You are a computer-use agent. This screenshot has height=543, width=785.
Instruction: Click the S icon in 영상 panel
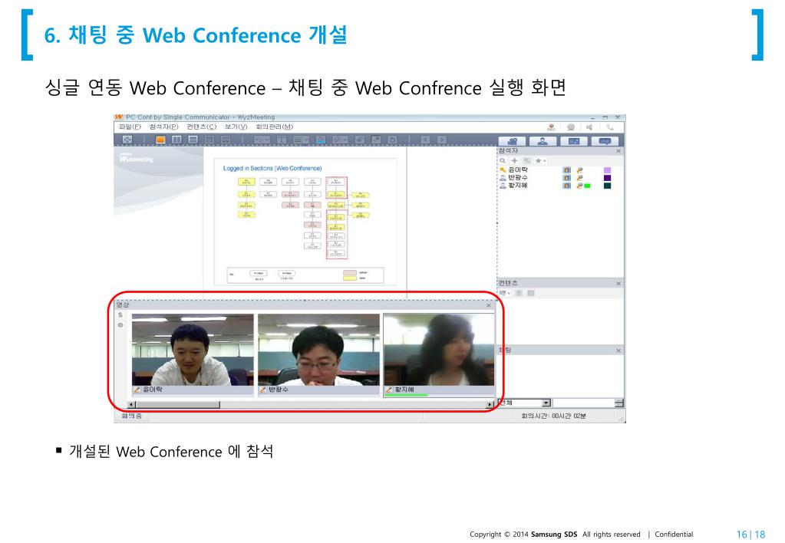coord(120,314)
